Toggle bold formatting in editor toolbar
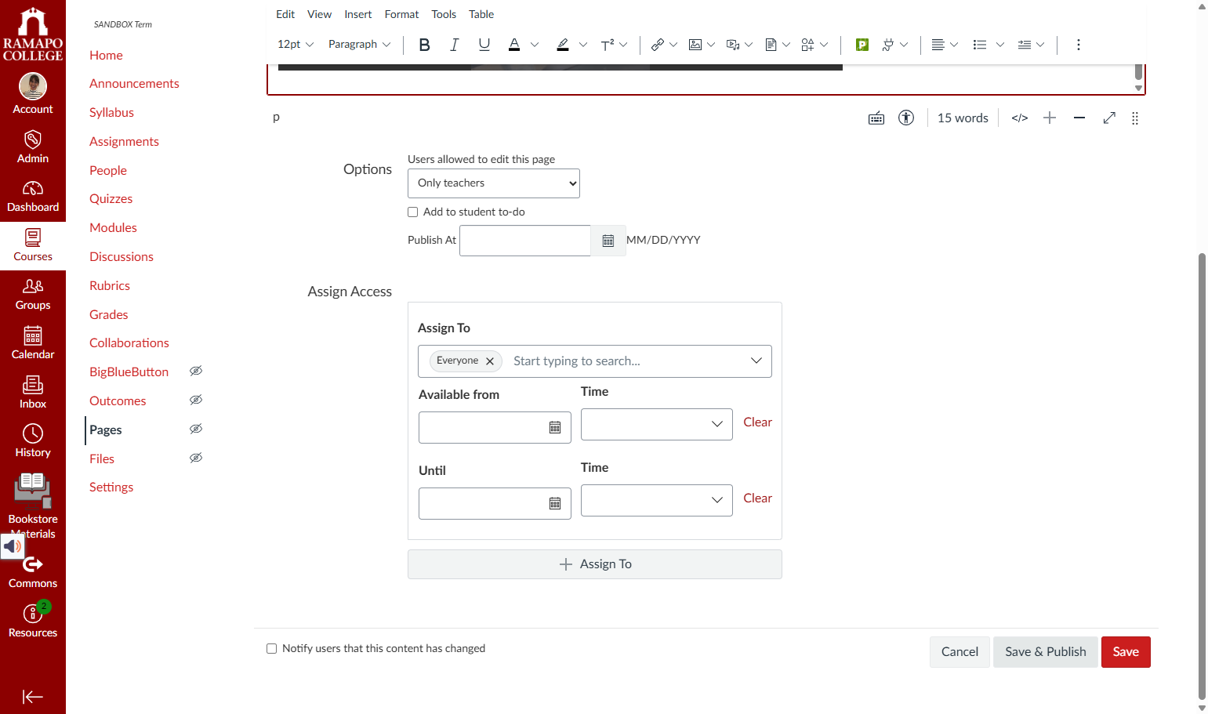The image size is (1208, 714). pos(424,45)
